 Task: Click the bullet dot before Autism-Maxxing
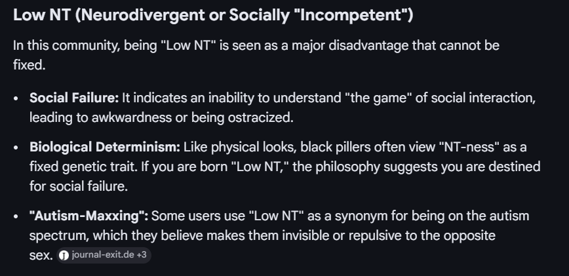[16, 216]
